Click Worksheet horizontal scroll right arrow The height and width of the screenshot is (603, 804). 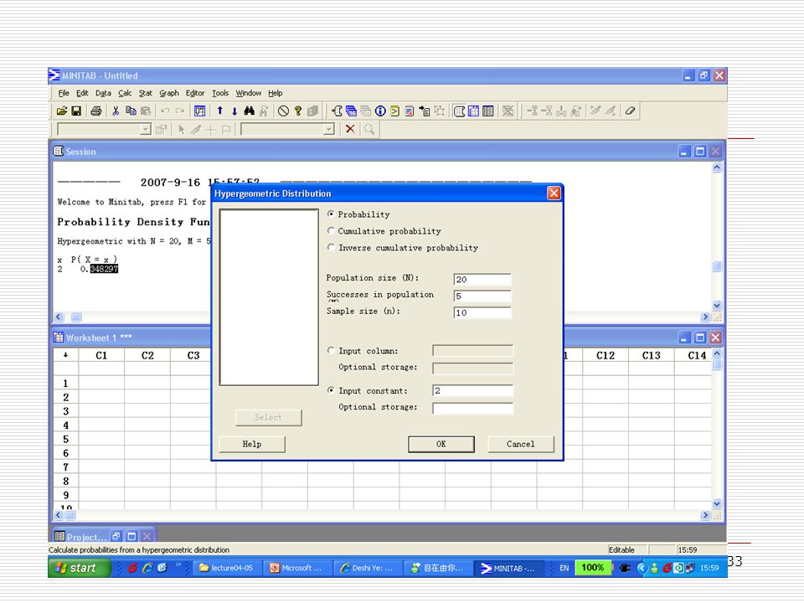tap(705, 515)
